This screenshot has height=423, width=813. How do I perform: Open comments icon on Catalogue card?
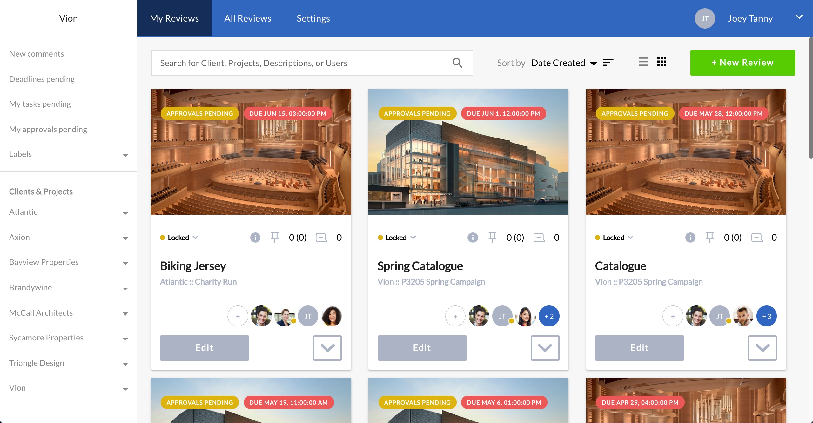pyautogui.click(x=757, y=238)
